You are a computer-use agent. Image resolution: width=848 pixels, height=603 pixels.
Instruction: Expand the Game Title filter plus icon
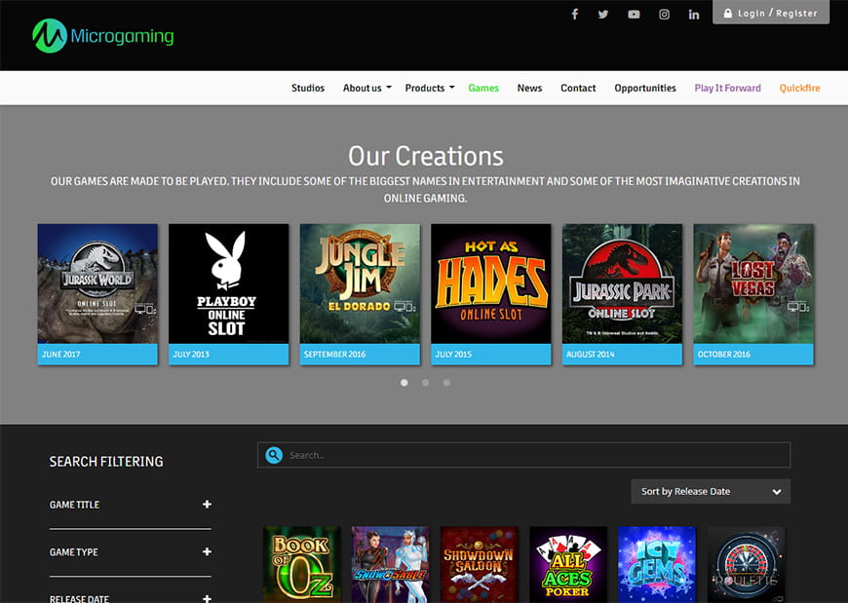pos(207,505)
